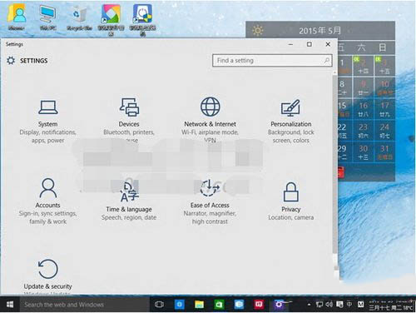Select the This PC desktop icon
The height and width of the screenshot is (313, 416).
48,17
